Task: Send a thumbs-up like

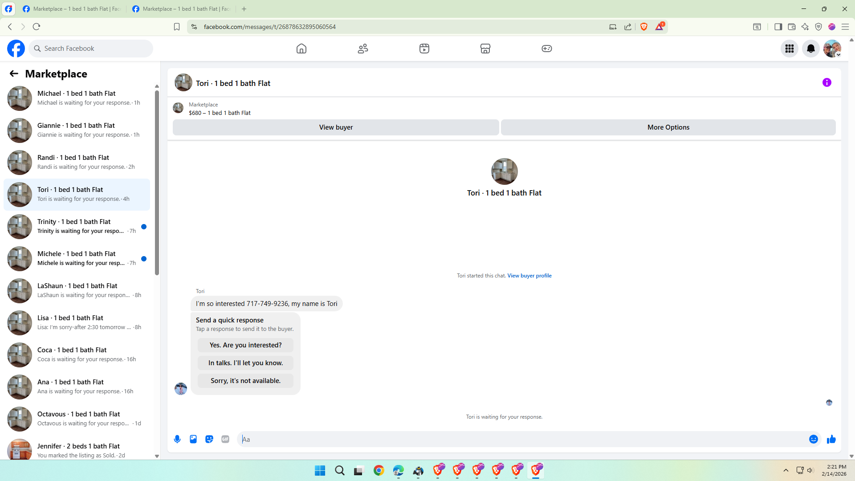Action: pos(831,439)
